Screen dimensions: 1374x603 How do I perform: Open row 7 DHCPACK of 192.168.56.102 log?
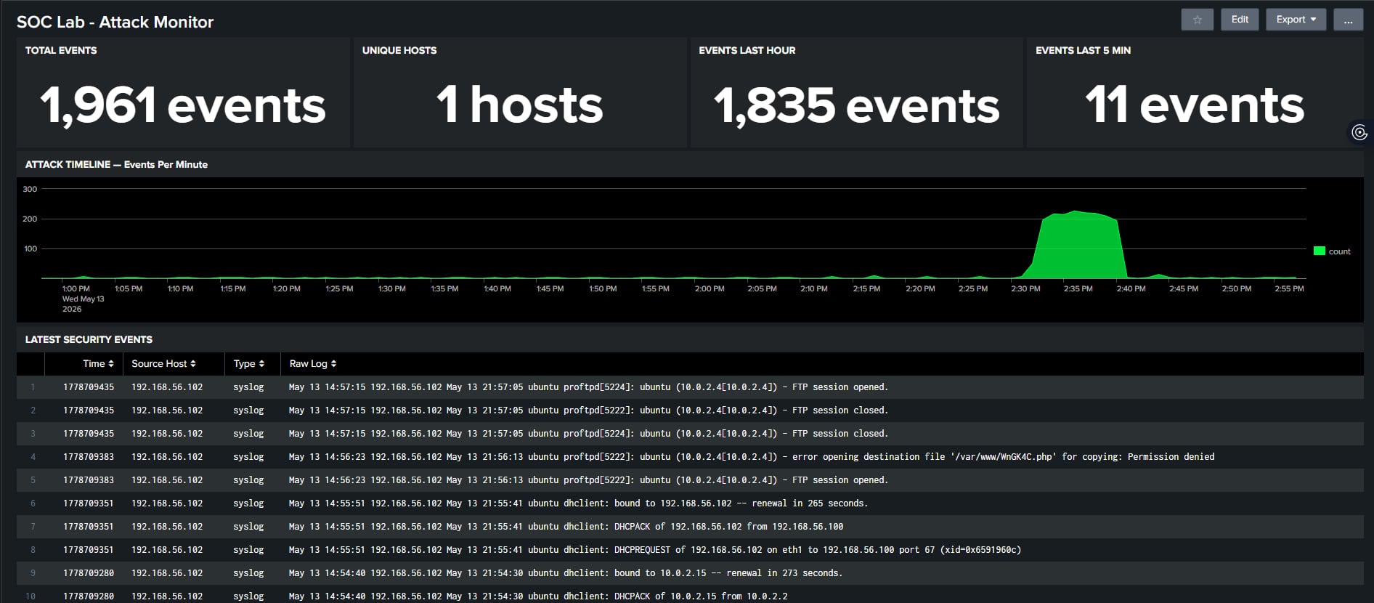point(566,527)
